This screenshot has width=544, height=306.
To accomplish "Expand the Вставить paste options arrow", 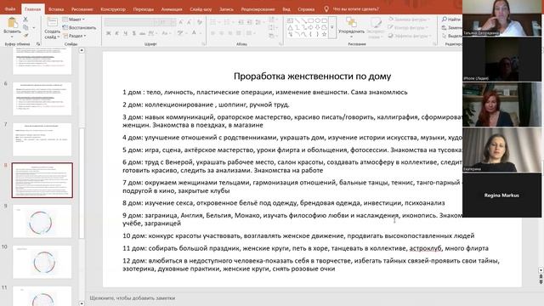I will [12, 36].
